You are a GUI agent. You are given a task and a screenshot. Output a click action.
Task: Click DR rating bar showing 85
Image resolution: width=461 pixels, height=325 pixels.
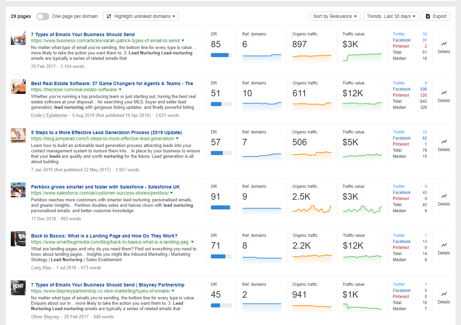pos(221,55)
